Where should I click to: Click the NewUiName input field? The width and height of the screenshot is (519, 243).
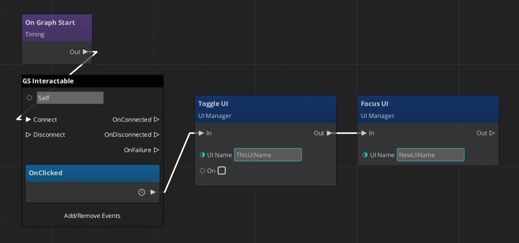pos(430,155)
